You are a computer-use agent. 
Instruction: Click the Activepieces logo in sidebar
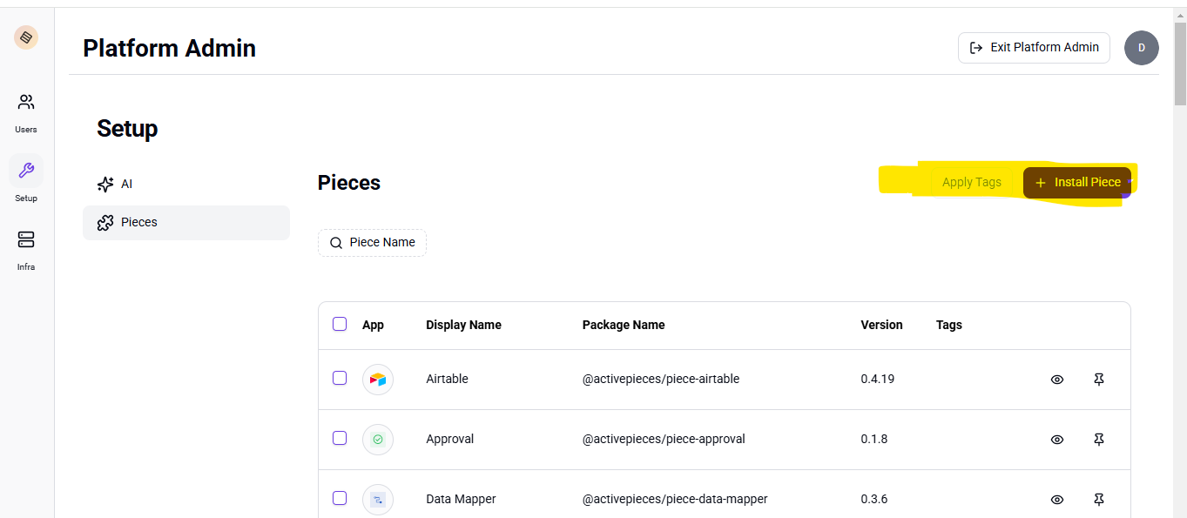coord(26,37)
